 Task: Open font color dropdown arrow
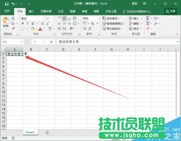(x=44, y=29)
